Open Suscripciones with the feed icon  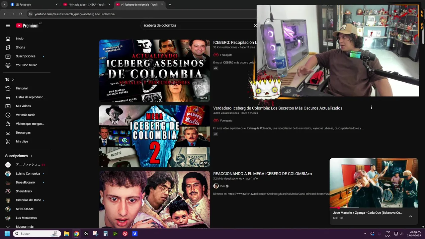[x=25, y=56]
